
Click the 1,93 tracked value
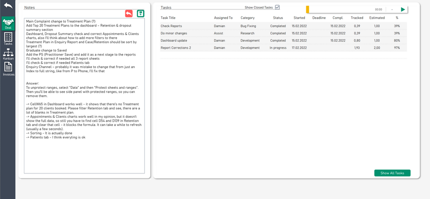357,48
